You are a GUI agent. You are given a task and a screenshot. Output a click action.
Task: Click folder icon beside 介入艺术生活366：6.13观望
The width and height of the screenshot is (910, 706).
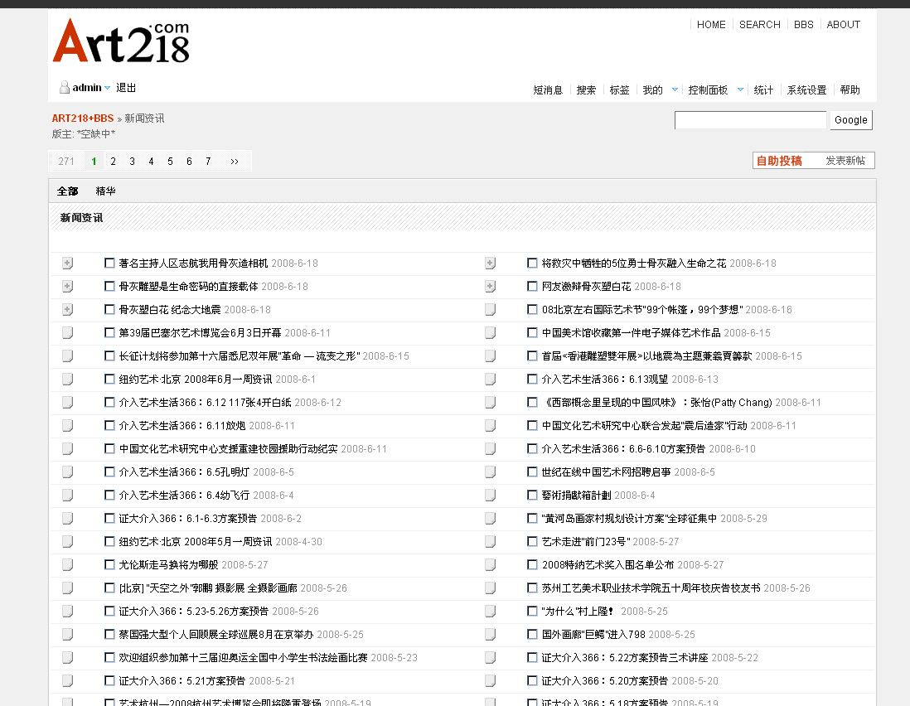(x=490, y=380)
